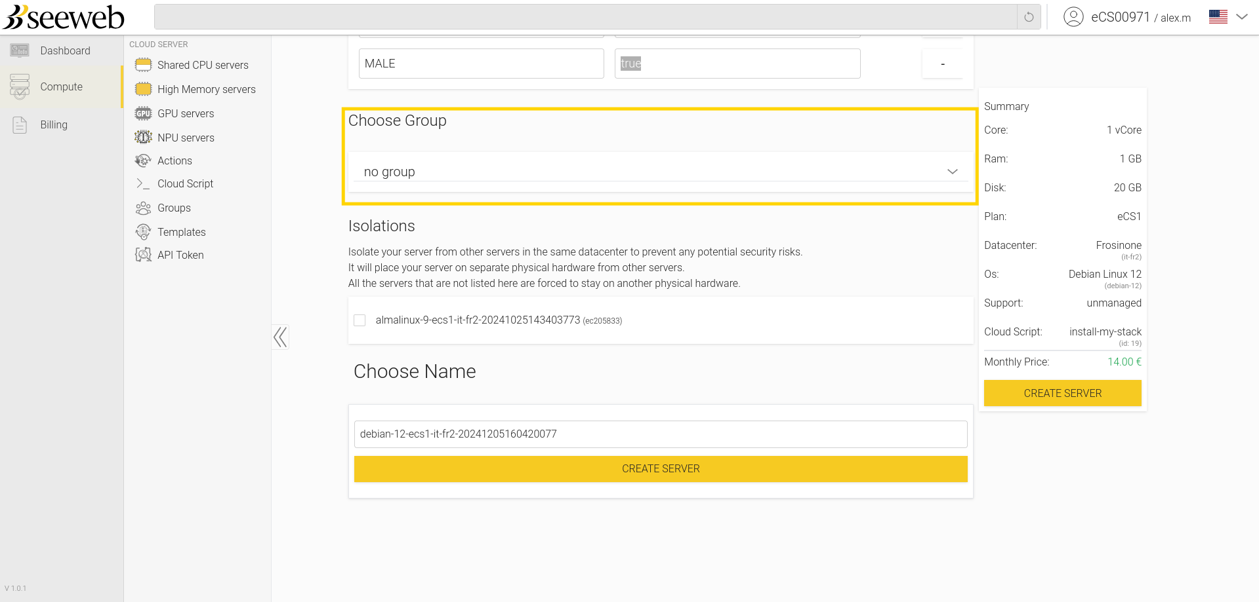Click the MALE input field
This screenshot has width=1259, height=602.
[x=481, y=64]
